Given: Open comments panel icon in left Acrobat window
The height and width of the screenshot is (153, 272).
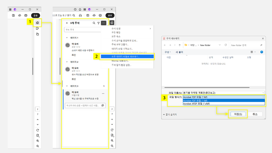Looking at the screenshot, I should click(x=37, y=23).
